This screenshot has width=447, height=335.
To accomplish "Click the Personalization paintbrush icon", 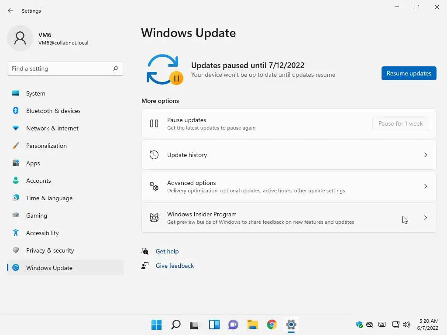I will (16, 146).
